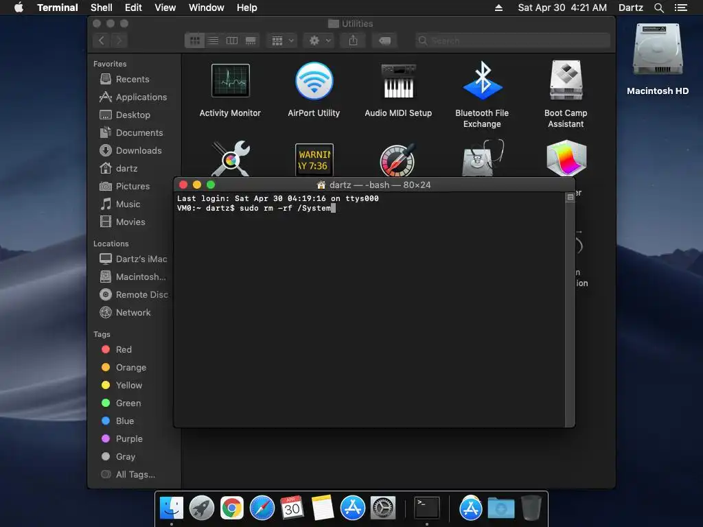
Task: Open the Edit menu
Action: click(x=133, y=8)
